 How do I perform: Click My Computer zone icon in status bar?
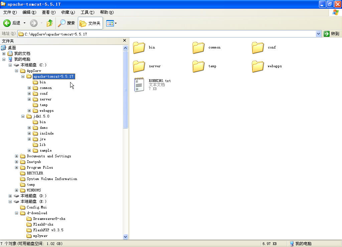(x=292, y=244)
